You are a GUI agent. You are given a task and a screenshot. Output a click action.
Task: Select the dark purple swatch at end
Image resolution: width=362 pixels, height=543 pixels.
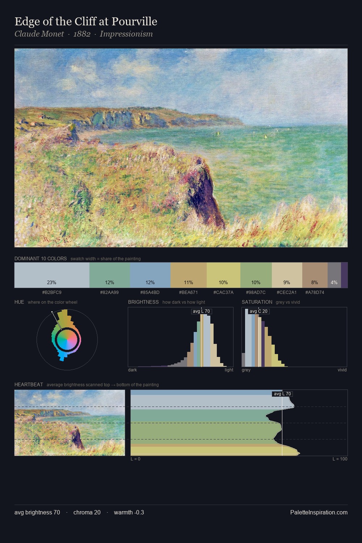(x=344, y=275)
